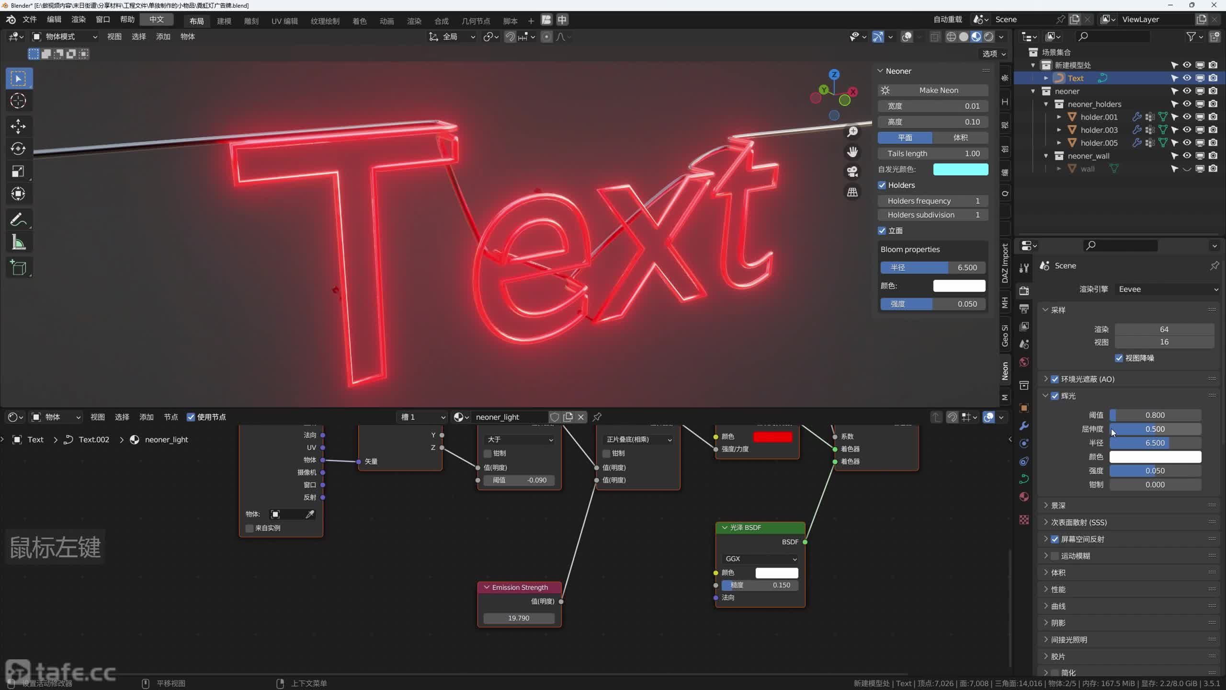Click the 自动重载 button
The height and width of the screenshot is (690, 1226).
pyautogui.click(x=947, y=20)
